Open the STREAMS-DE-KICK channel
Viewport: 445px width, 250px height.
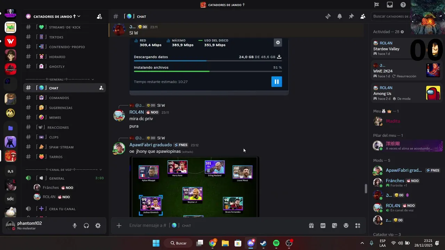[65, 27]
